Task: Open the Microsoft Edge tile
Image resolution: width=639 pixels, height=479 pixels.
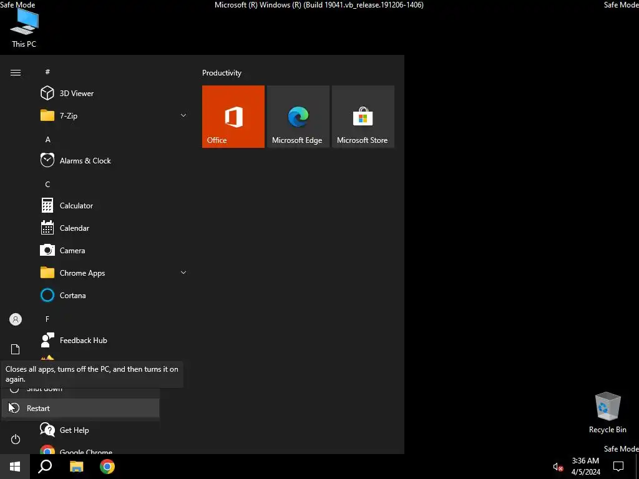Action: coord(298,117)
